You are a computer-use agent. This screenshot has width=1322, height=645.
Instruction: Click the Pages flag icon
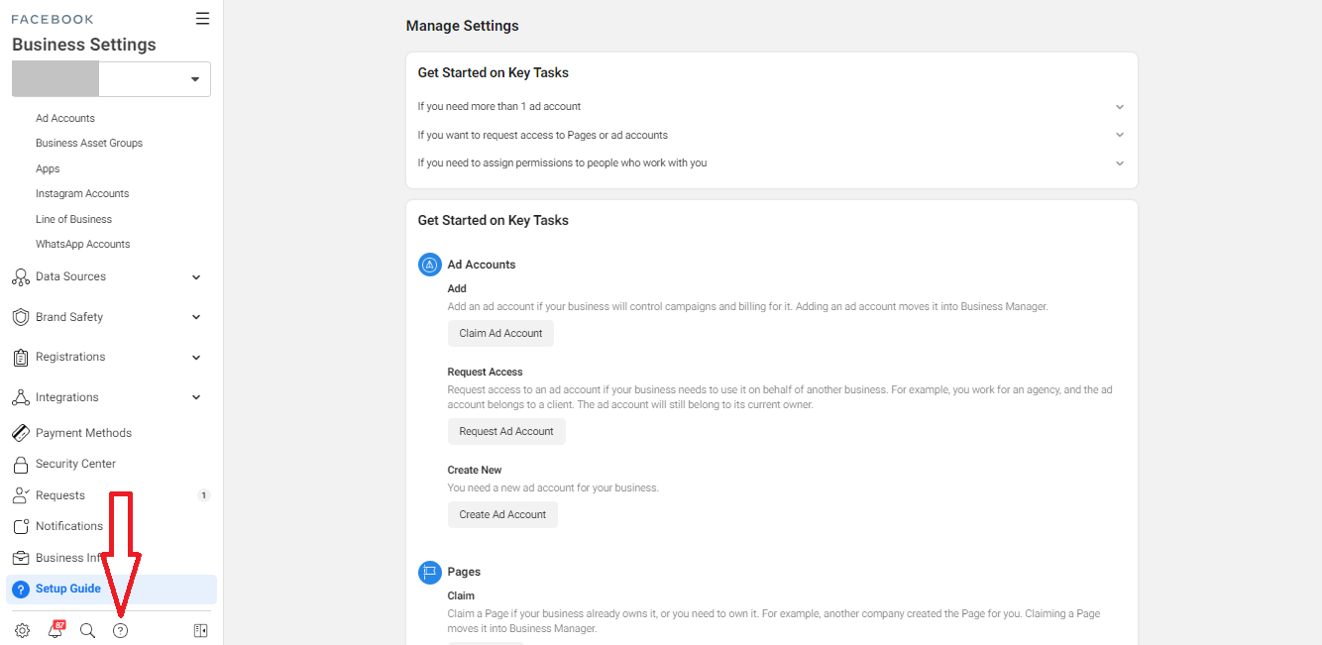(x=429, y=572)
